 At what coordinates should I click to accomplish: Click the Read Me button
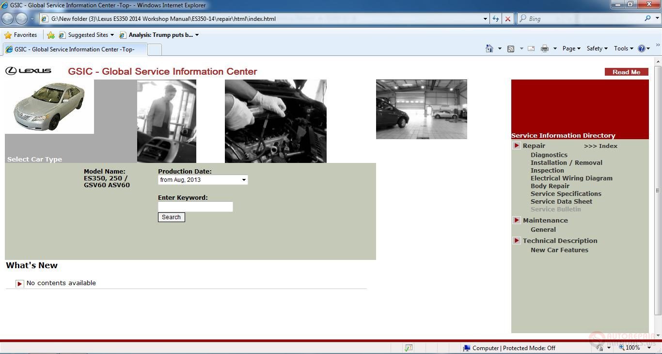click(x=626, y=72)
